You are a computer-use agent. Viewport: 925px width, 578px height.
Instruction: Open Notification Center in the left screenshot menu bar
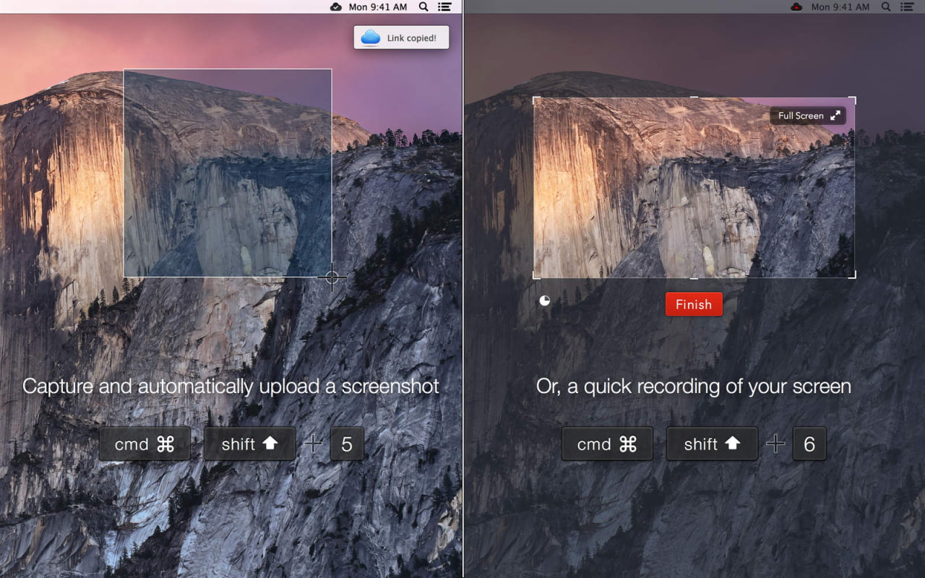tap(445, 7)
